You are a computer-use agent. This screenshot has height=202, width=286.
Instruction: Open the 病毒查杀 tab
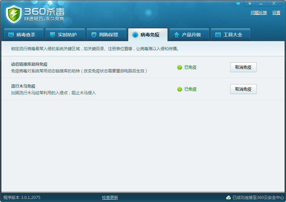24,34
